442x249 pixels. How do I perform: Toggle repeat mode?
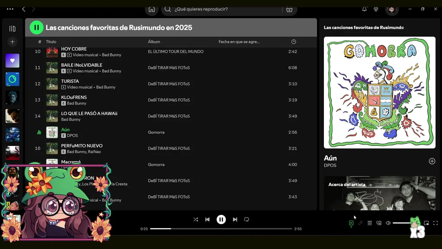247,220
